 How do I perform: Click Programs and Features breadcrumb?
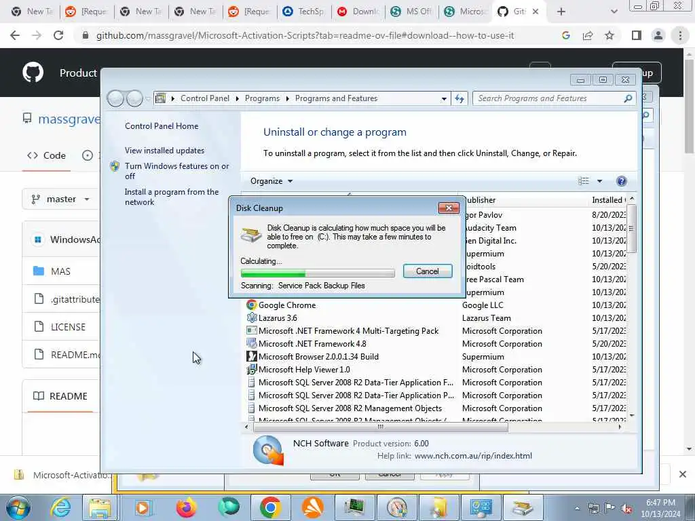(x=336, y=98)
